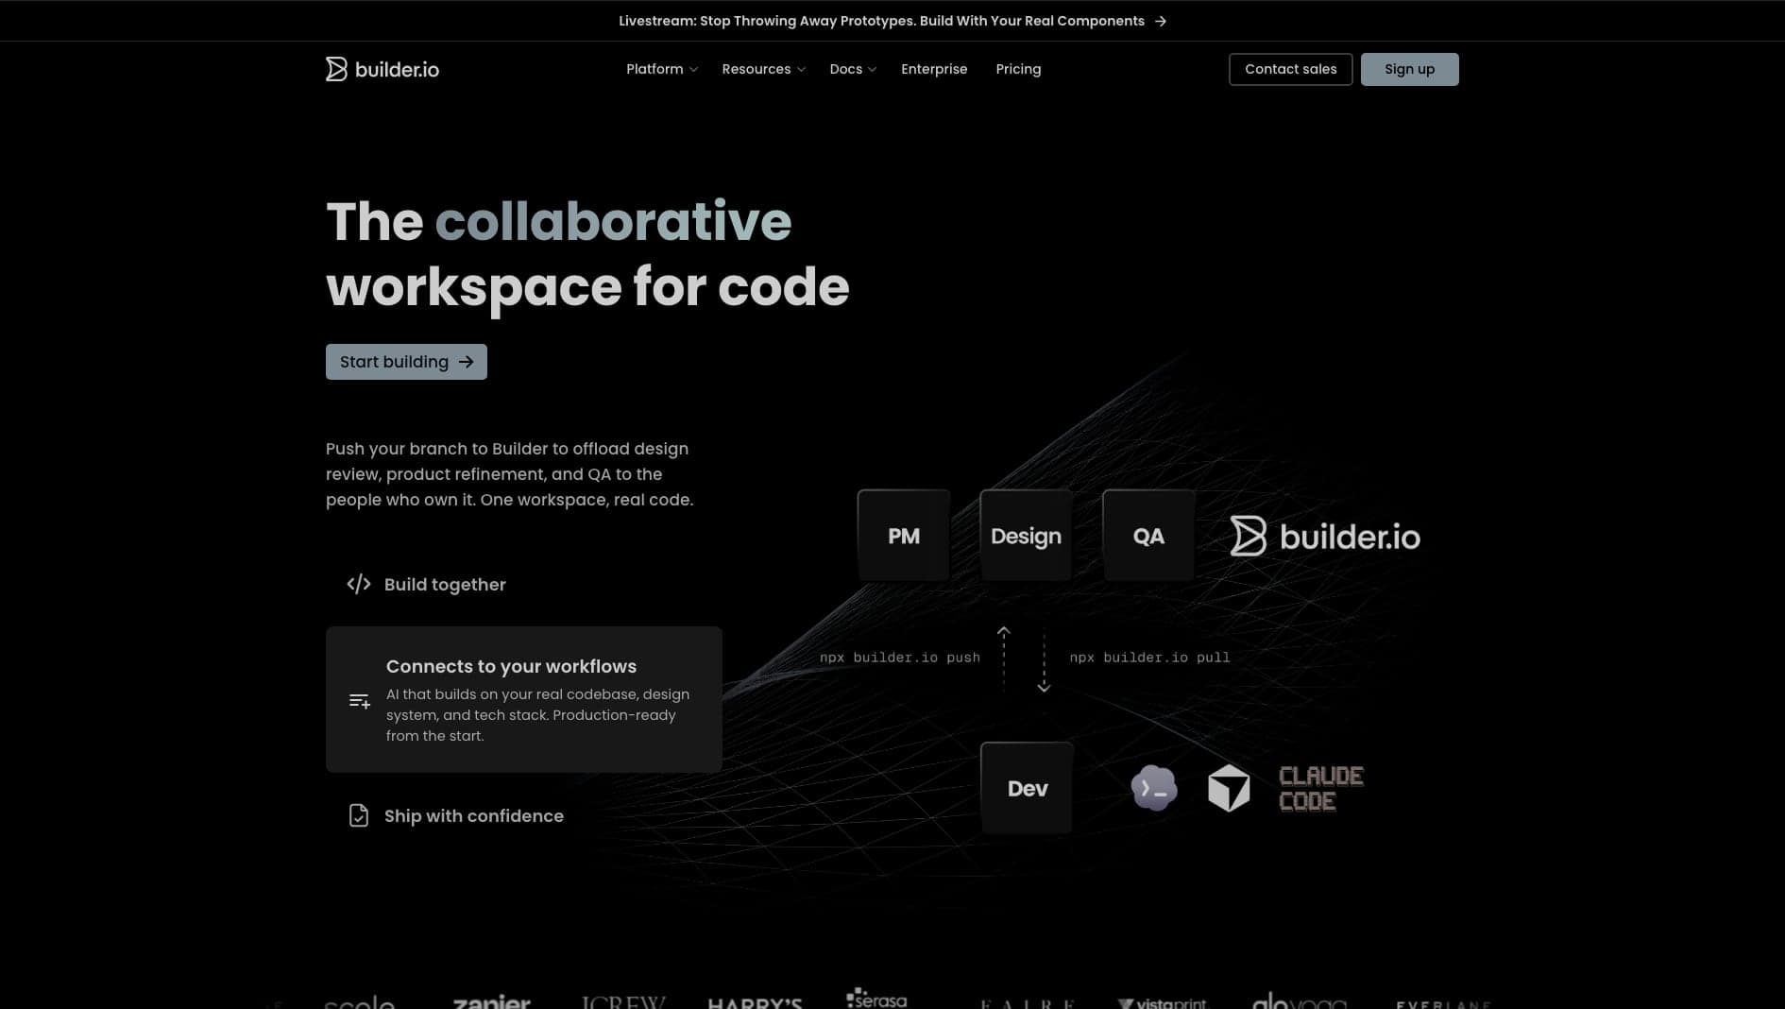The image size is (1785, 1009).
Task: Open the Pricing page
Action: pyautogui.click(x=1018, y=69)
